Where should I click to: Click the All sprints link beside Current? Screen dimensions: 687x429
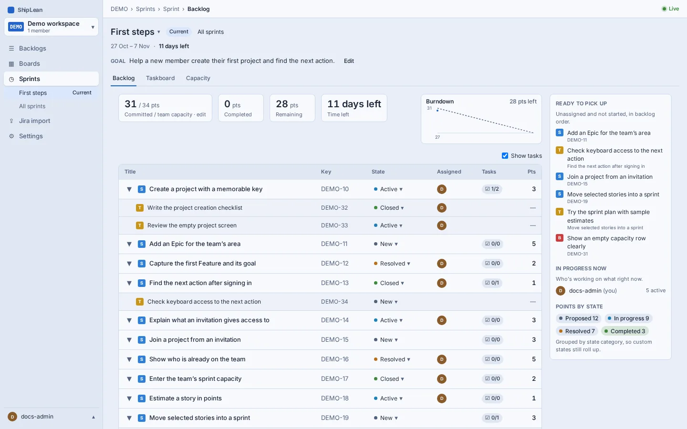(211, 32)
